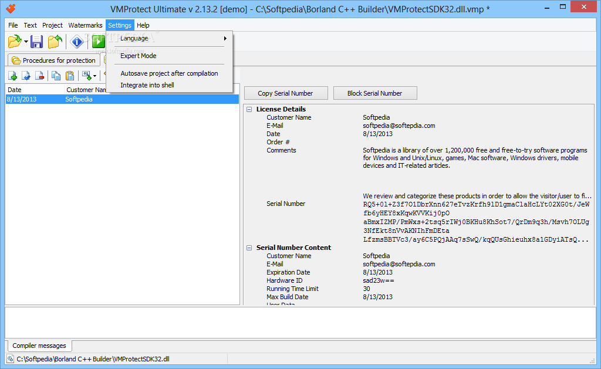Click the open project folder icon

[x=15, y=42]
